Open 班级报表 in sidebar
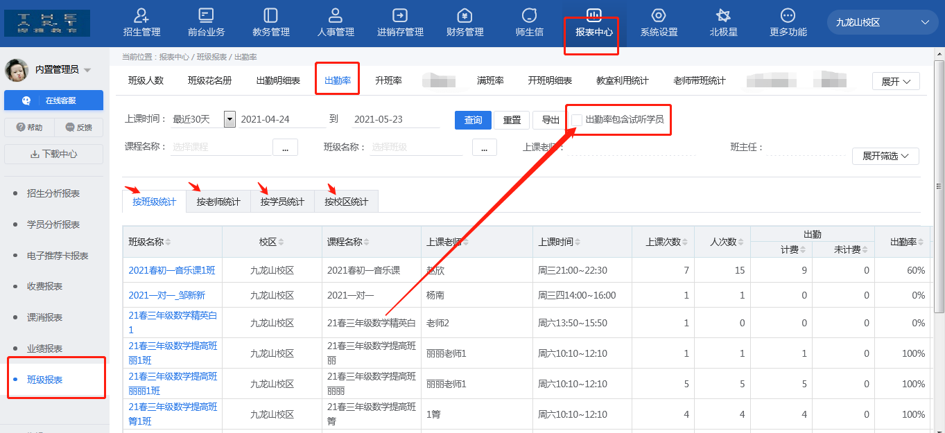 44,380
